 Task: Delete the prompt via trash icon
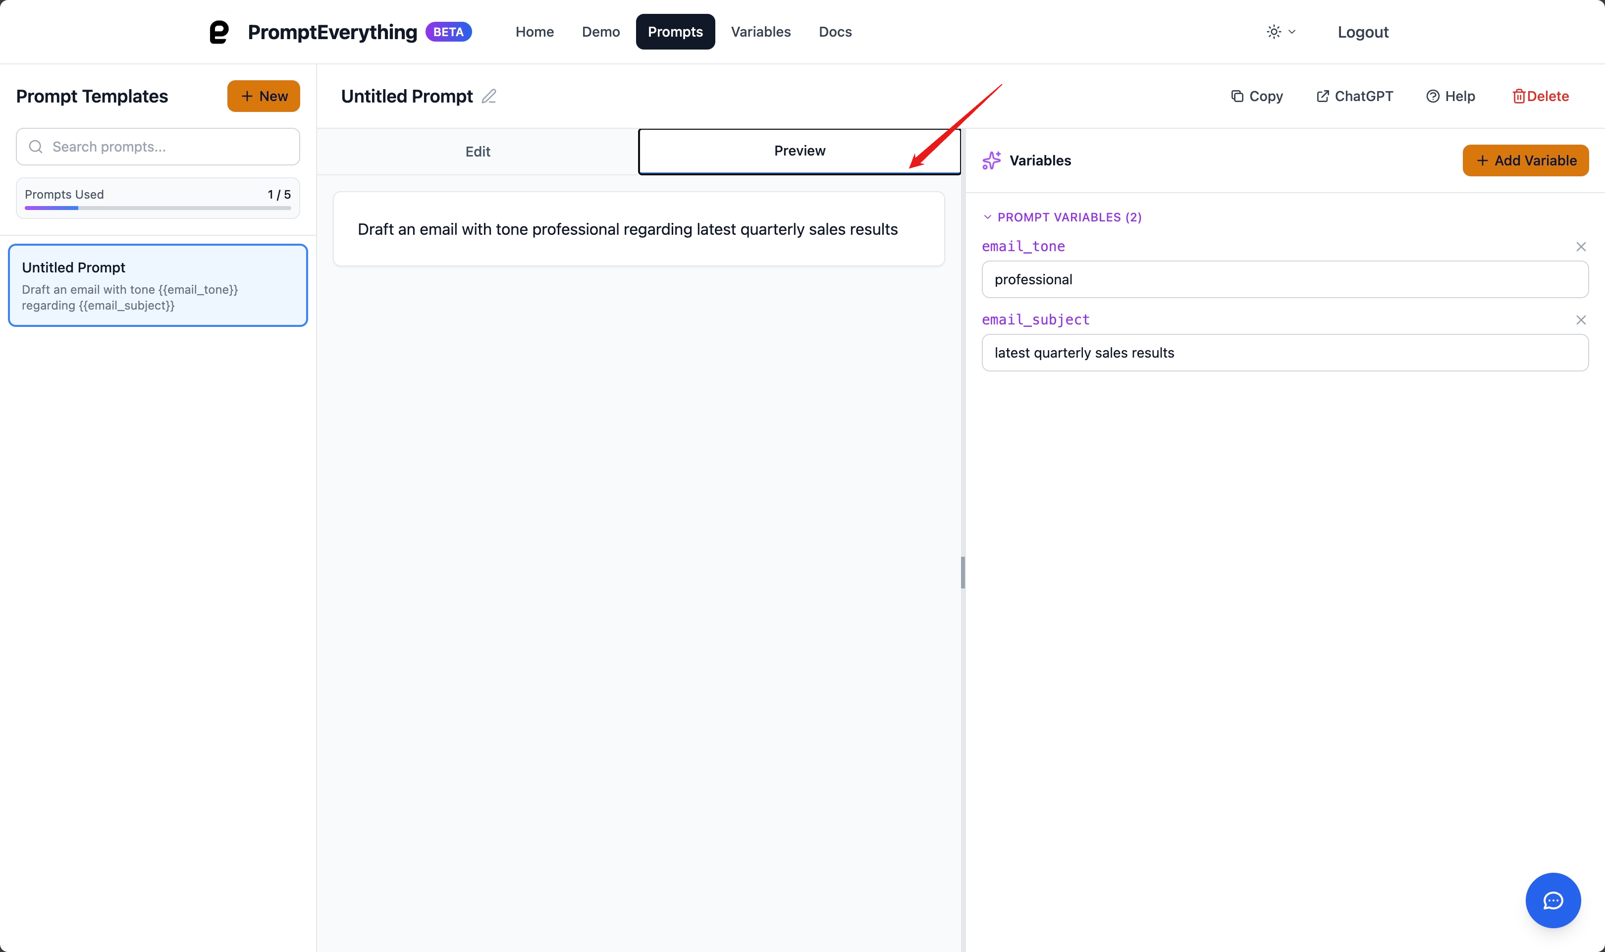1518,96
